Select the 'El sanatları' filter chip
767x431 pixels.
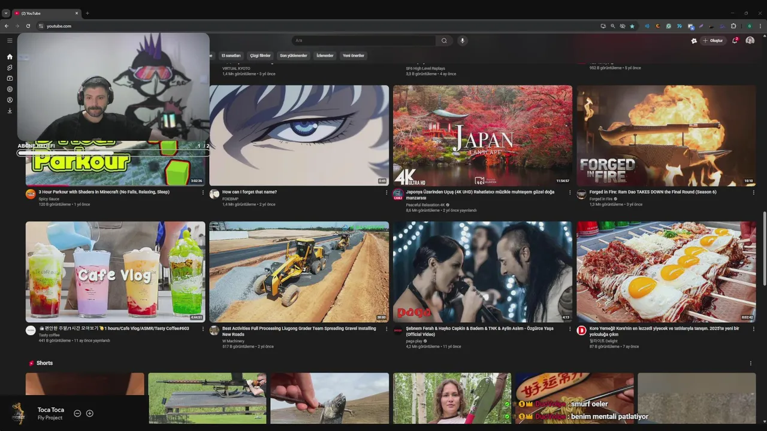231,56
